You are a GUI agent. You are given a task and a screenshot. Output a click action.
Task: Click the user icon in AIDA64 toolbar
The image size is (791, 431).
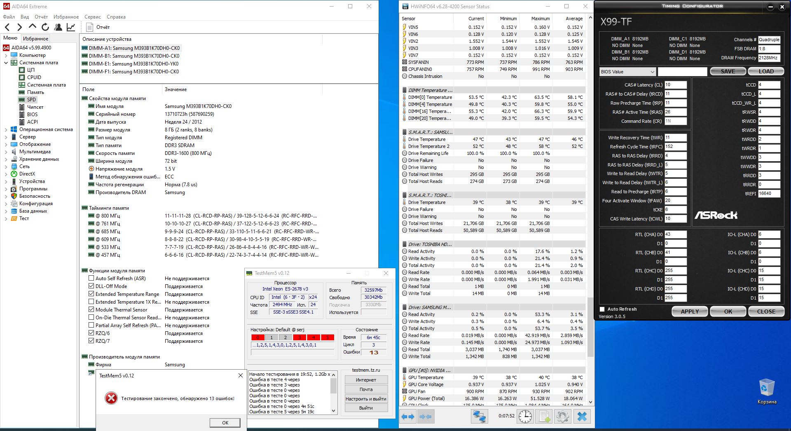pyautogui.click(x=58, y=27)
